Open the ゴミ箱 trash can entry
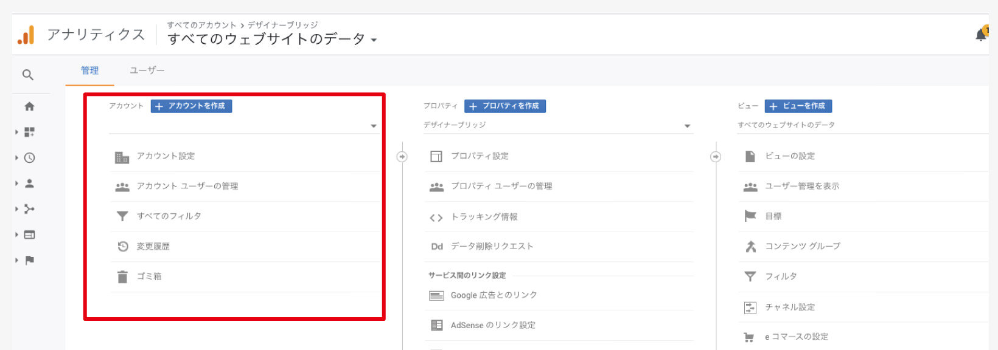Image resolution: width=998 pixels, height=350 pixels. [149, 276]
